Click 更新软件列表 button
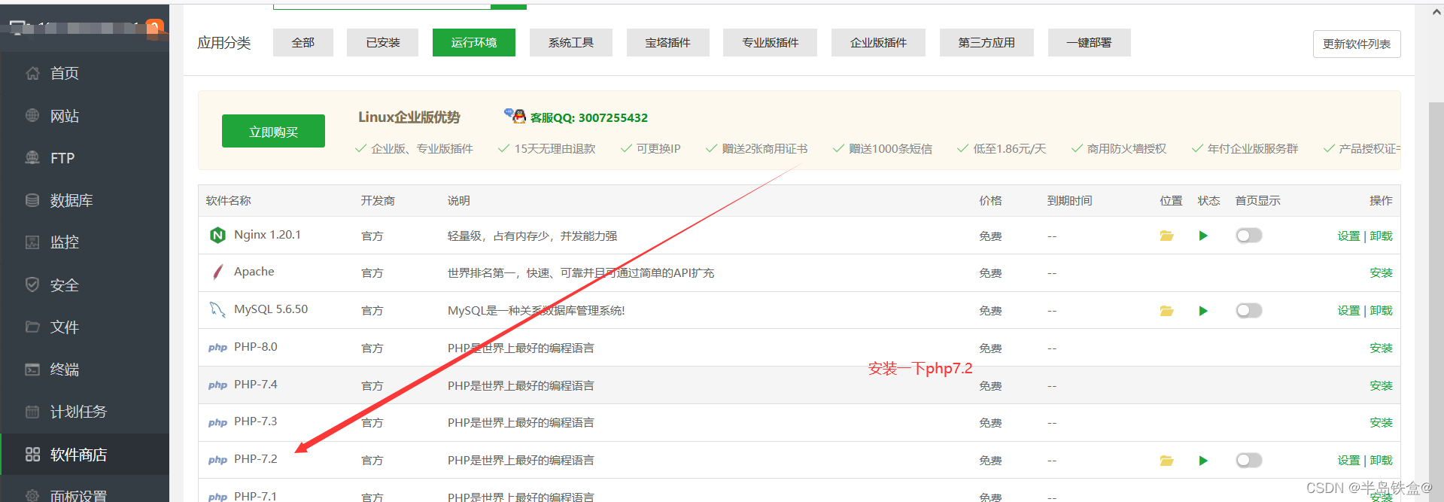The height and width of the screenshot is (502, 1444). click(x=1357, y=44)
